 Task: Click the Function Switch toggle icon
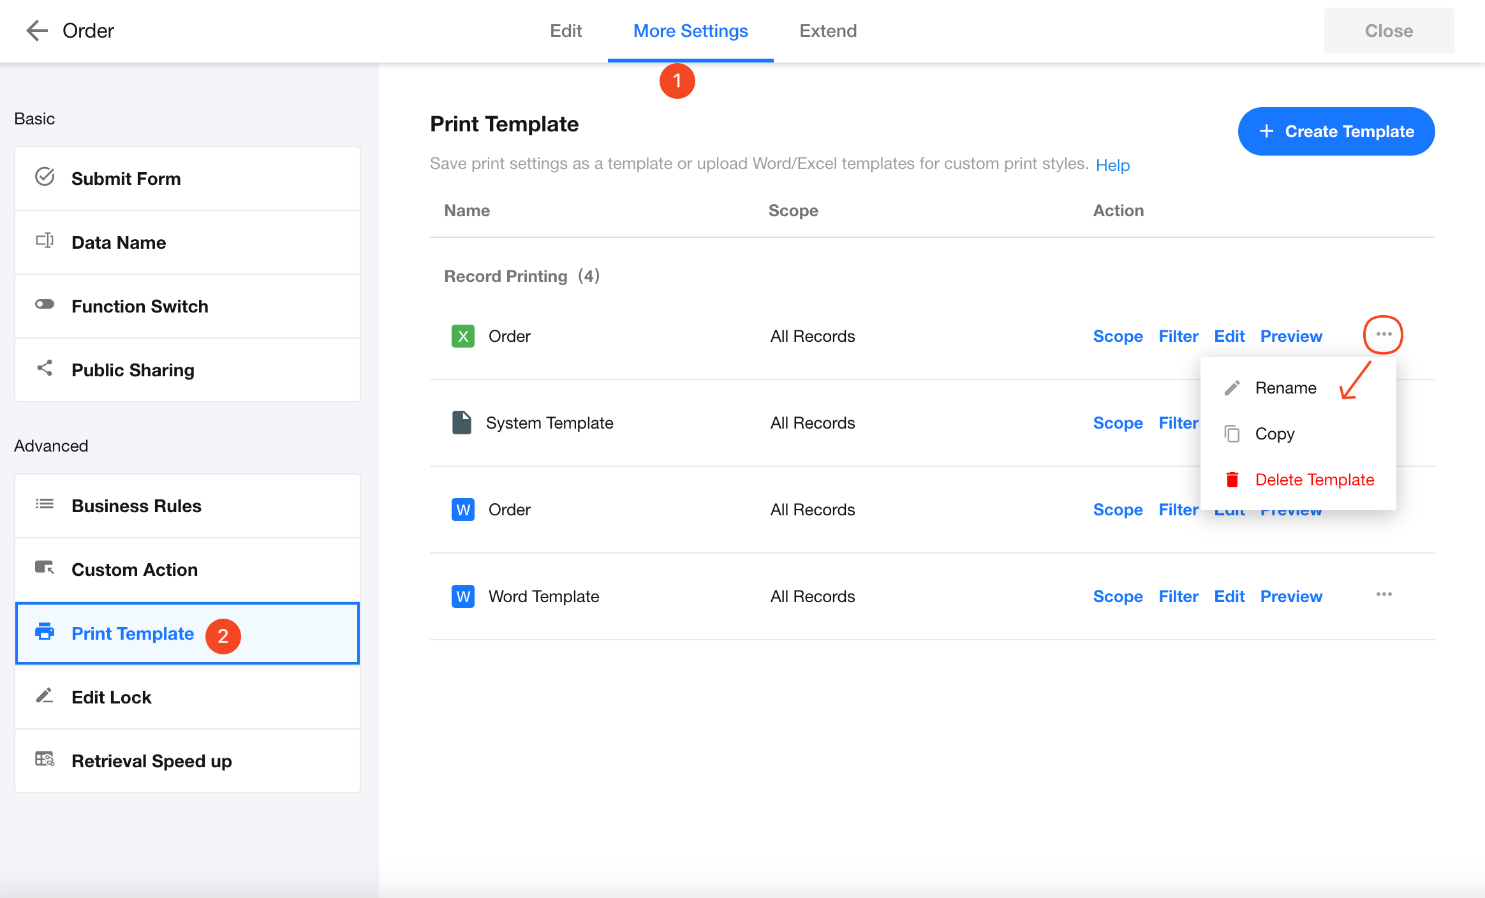(45, 304)
